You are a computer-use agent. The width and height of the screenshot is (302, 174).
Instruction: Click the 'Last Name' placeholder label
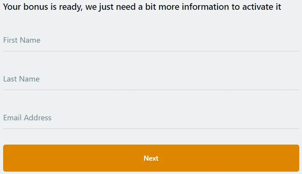click(22, 79)
